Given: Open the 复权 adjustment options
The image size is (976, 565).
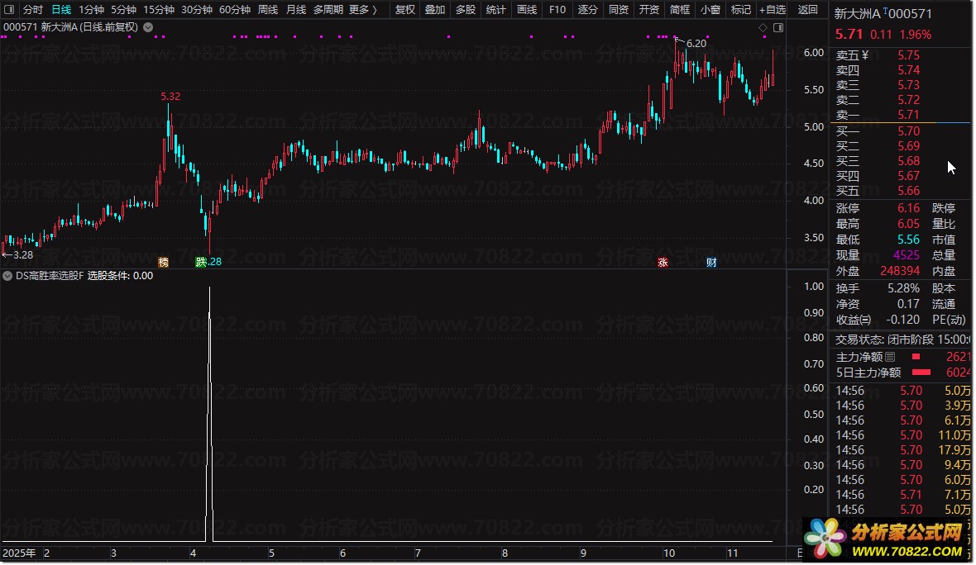Looking at the screenshot, I should pyautogui.click(x=405, y=9).
